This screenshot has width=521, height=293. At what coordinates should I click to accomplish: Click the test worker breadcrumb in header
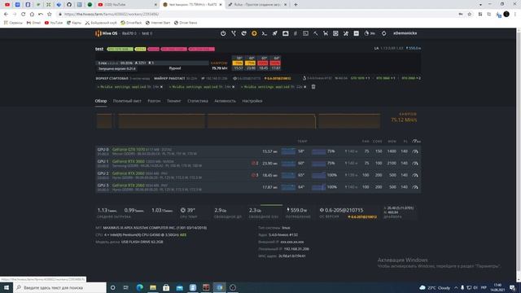(x=147, y=33)
